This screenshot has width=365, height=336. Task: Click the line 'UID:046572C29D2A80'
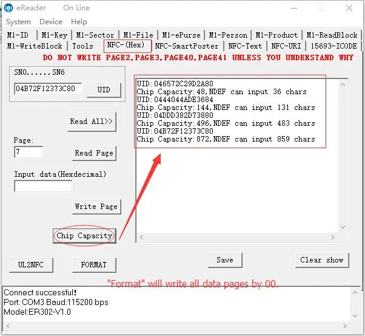(175, 84)
